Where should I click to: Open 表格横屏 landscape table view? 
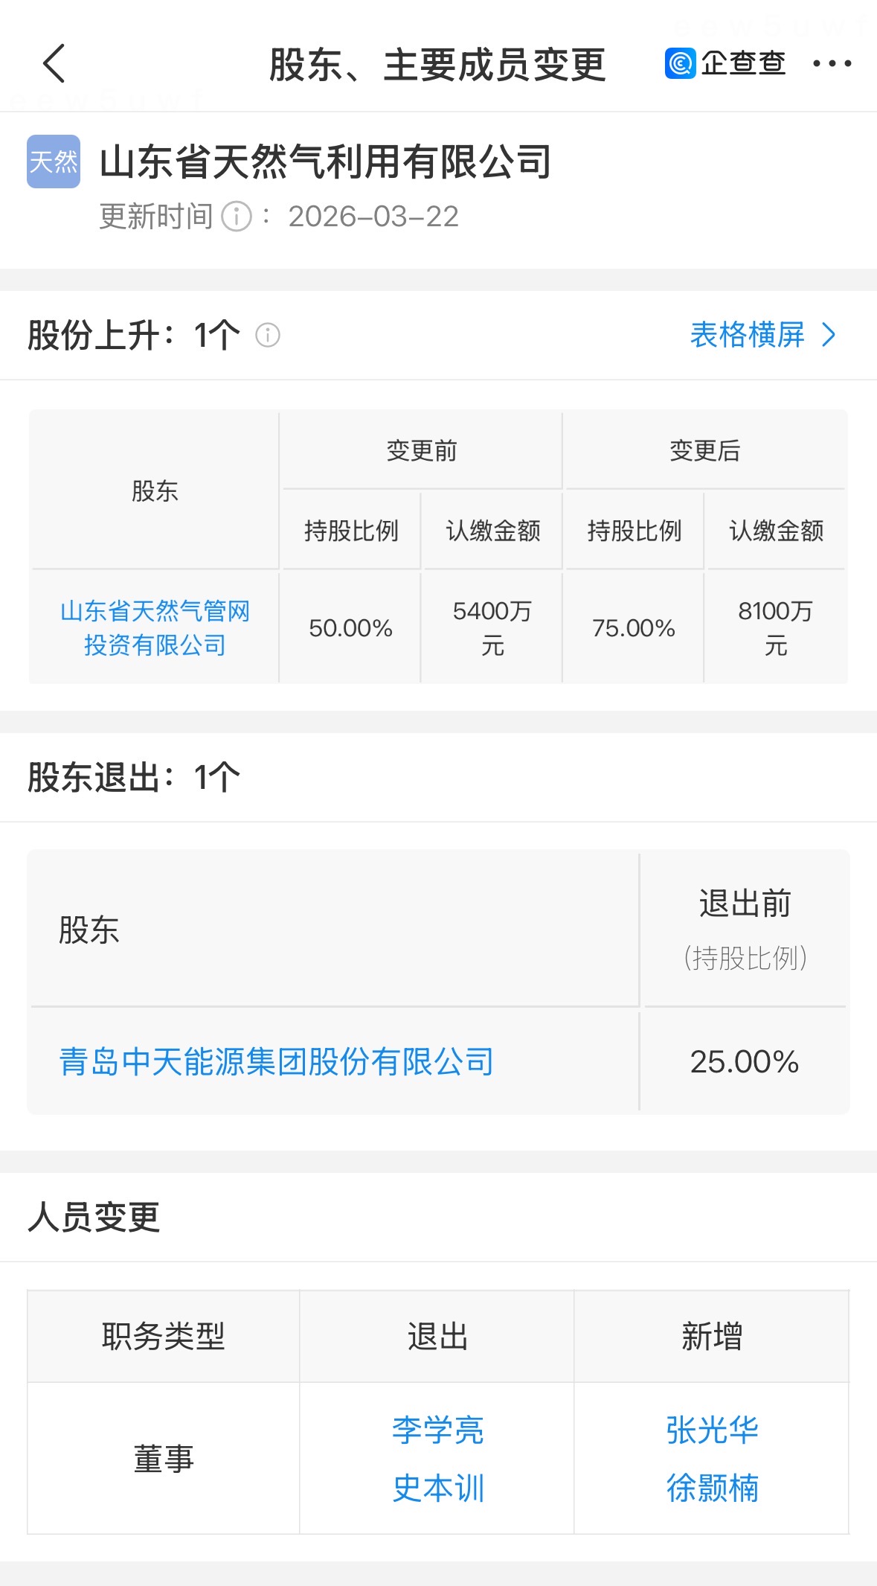pos(747,335)
